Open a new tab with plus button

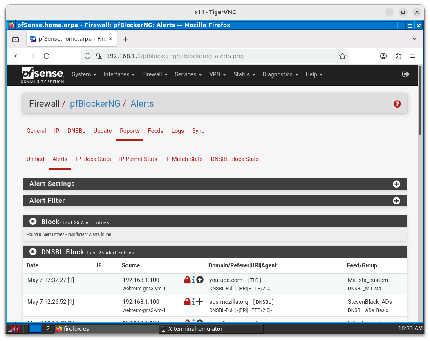[125, 39]
